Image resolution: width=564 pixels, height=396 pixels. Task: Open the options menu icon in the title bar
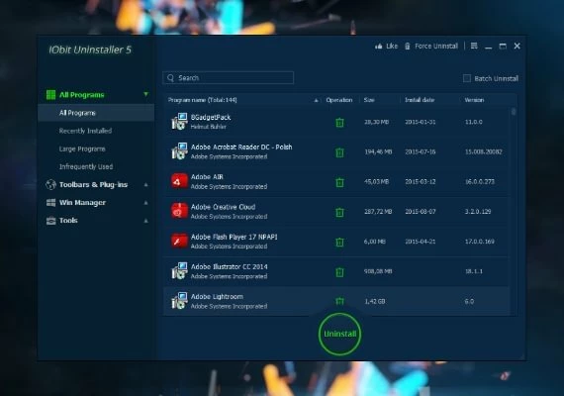[474, 46]
